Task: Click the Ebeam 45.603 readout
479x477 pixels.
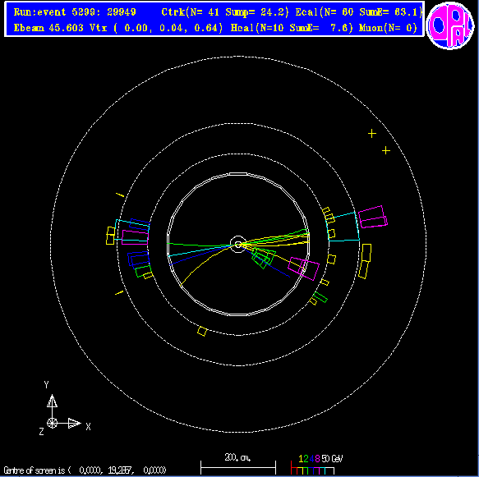Action: [48, 28]
